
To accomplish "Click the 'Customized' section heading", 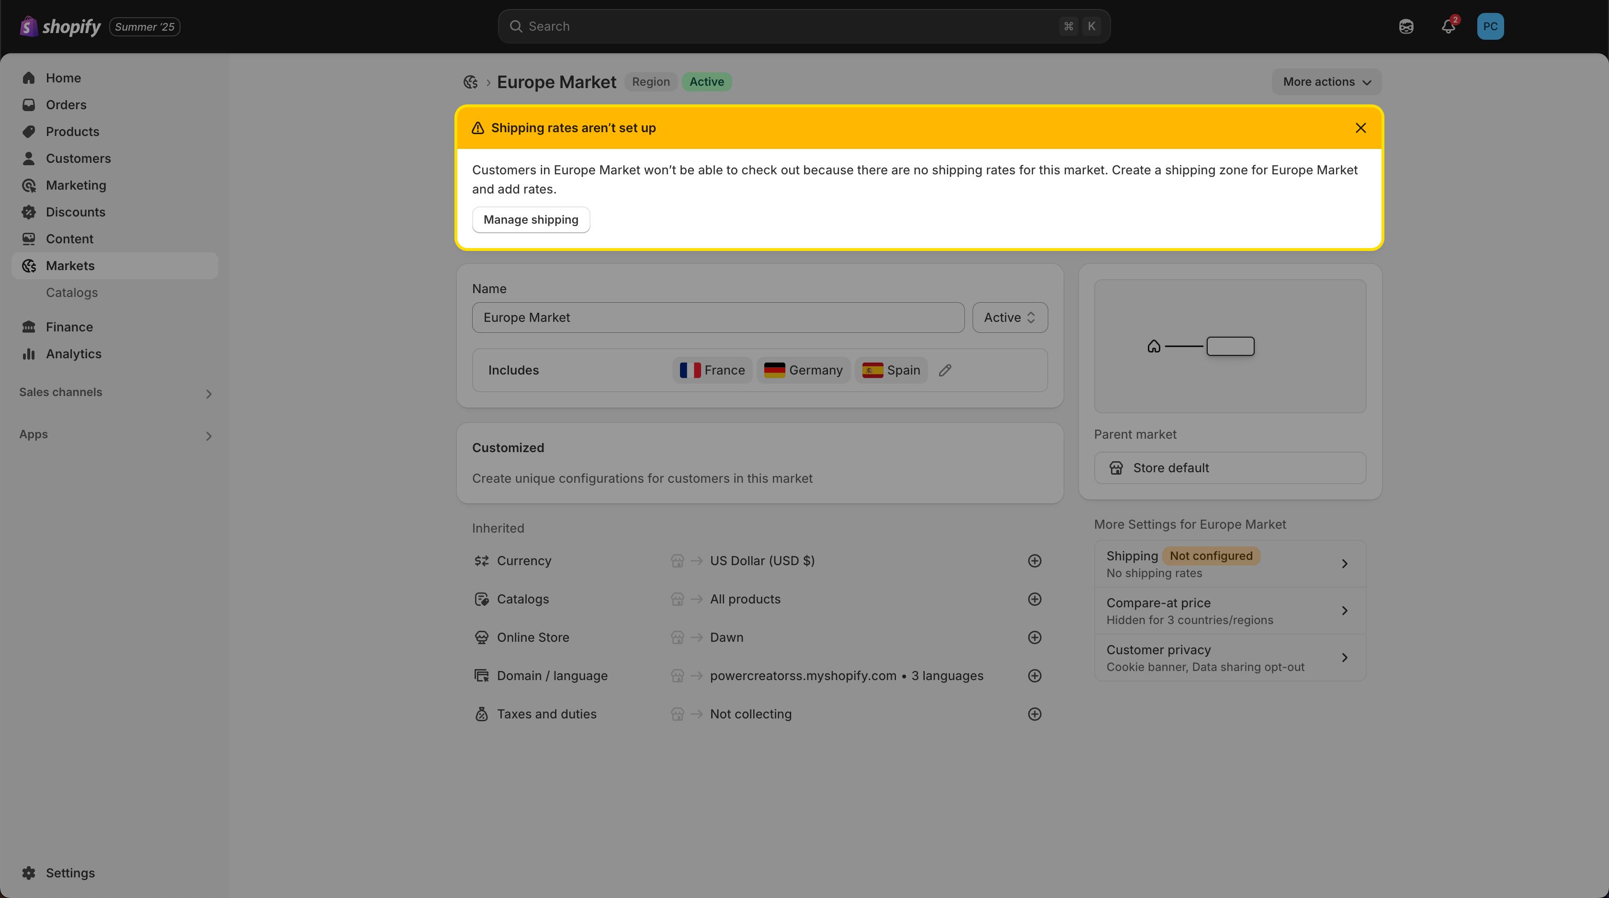I will tap(508, 448).
